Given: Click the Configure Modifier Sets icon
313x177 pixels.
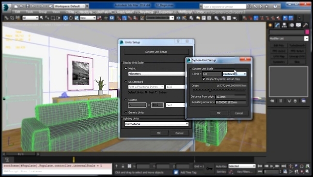Looking at the screenshot, I should 304,101.
